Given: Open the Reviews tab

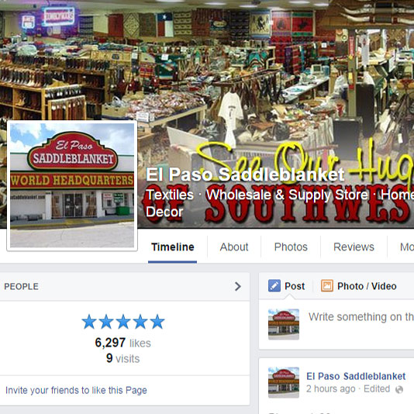Looking at the screenshot, I should (x=354, y=247).
